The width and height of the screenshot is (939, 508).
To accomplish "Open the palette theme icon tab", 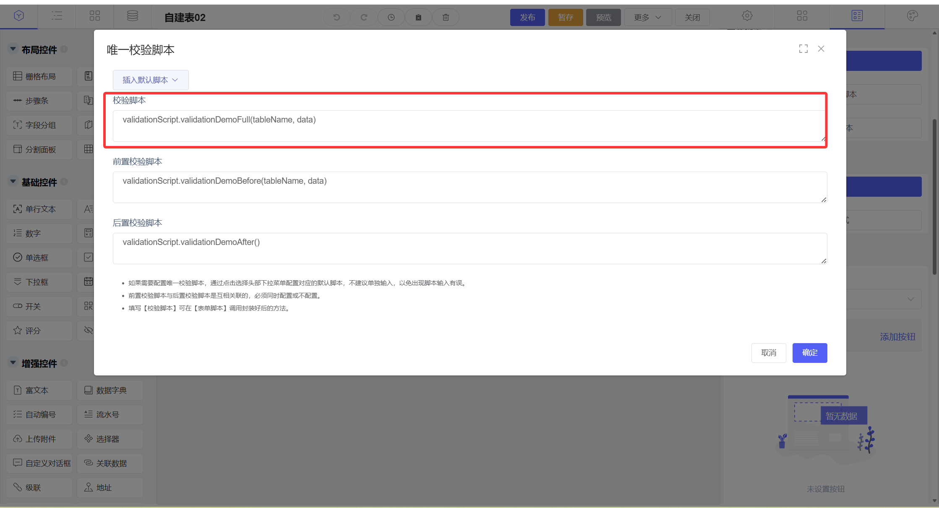I will 912,16.
